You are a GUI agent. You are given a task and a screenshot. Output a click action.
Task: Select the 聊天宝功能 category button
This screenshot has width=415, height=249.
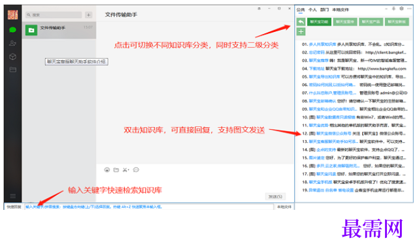coord(319,22)
